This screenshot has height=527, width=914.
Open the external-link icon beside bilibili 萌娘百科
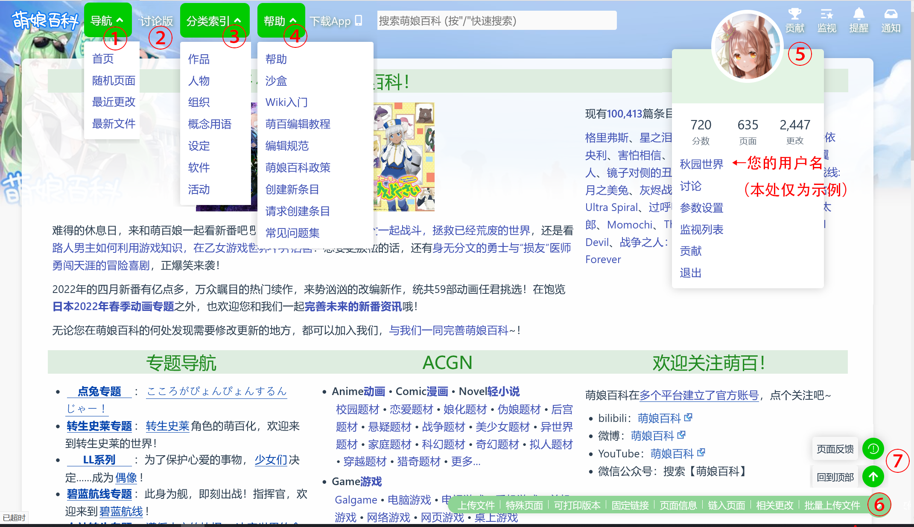(x=688, y=418)
